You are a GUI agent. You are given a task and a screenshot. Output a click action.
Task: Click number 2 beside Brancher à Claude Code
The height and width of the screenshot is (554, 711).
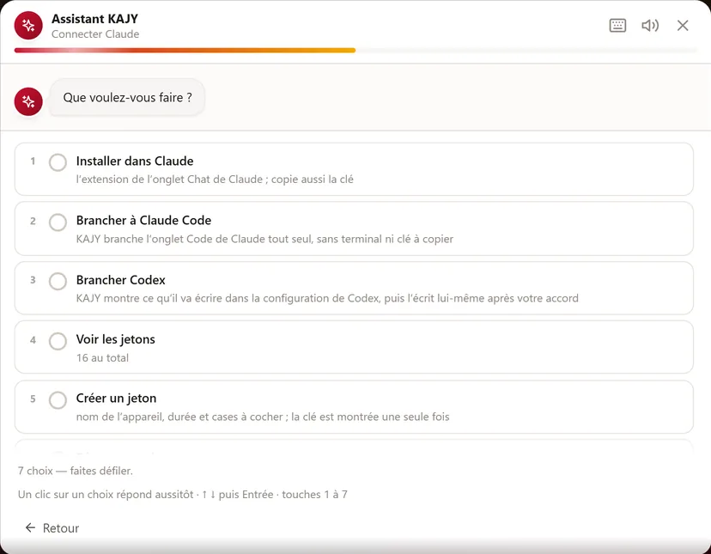click(x=33, y=221)
